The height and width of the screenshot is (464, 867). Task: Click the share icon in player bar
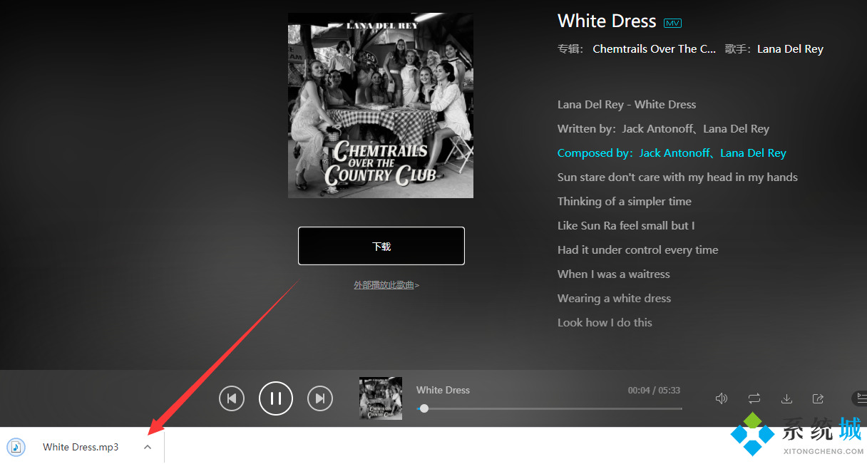(x=819, y=398)
